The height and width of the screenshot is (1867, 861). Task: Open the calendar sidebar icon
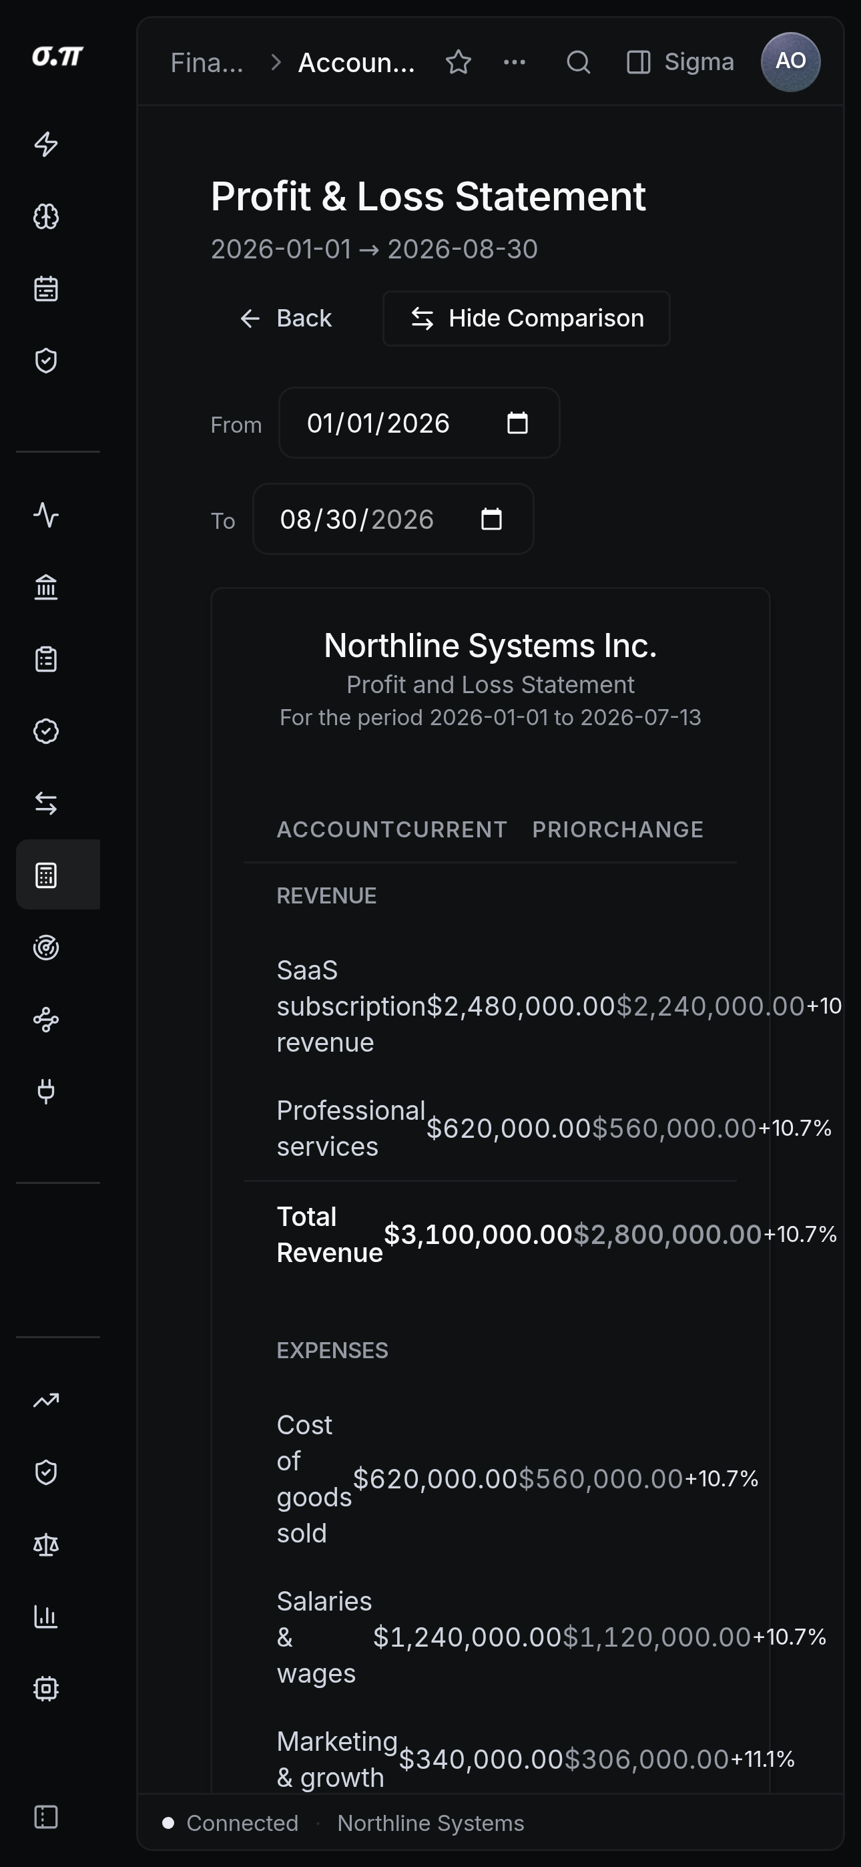point(46,288)
